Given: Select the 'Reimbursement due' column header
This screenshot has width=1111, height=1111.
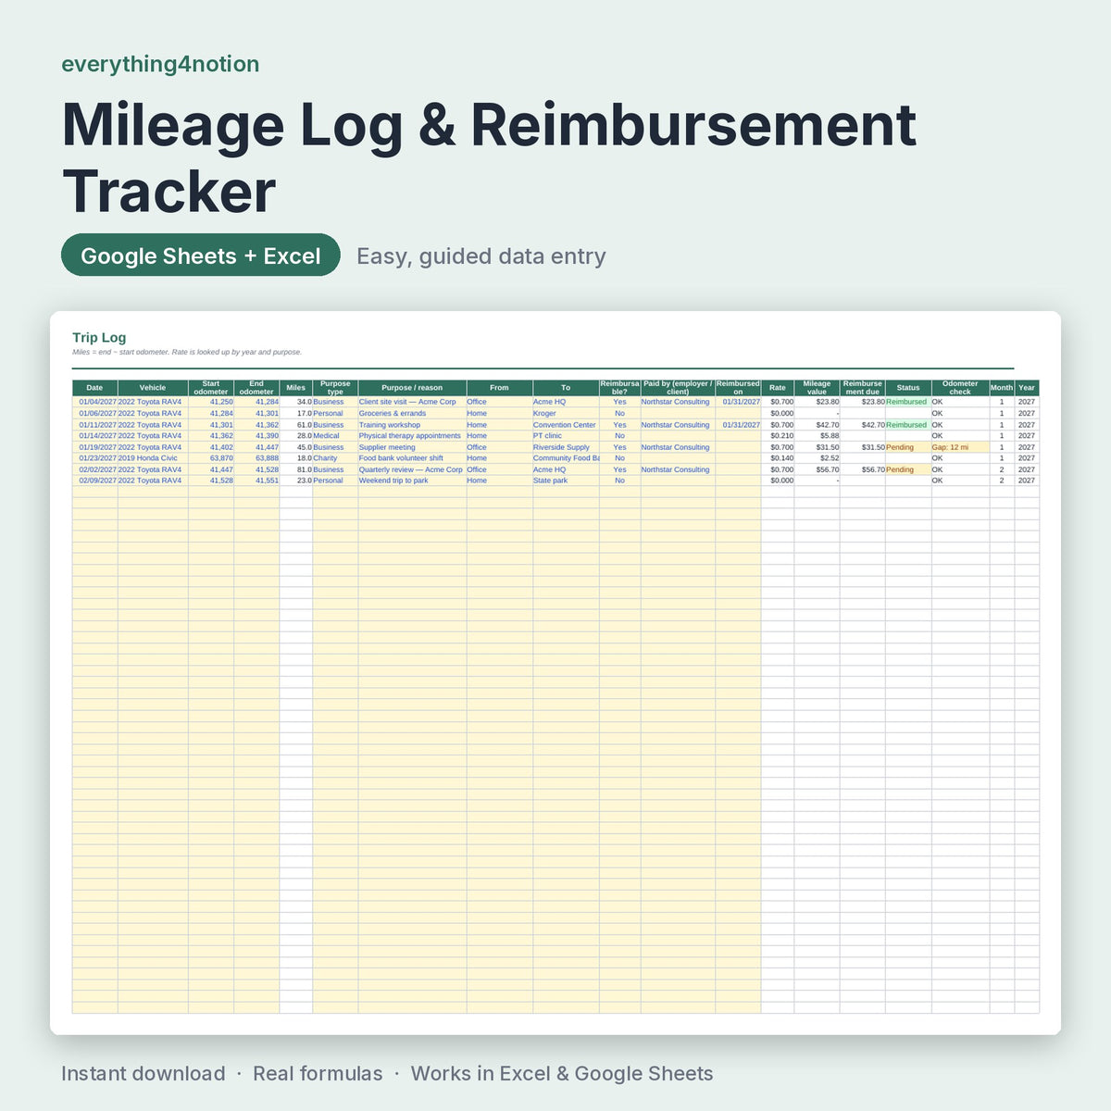Looking at the screenshot, I should coord(862,388).
